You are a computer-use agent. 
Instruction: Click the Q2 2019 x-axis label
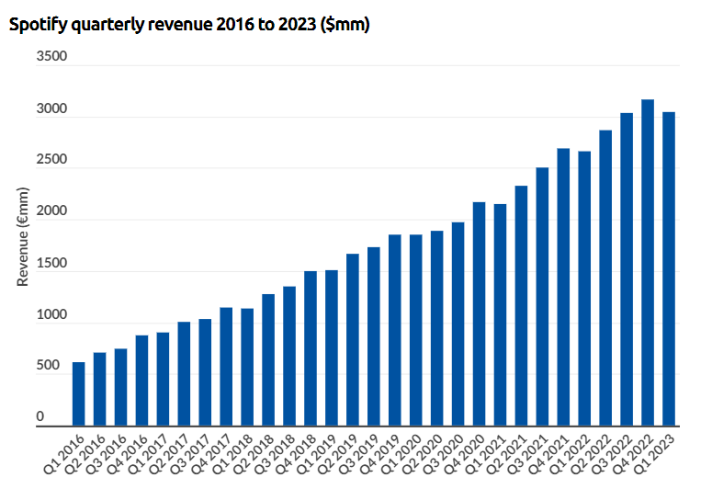[x=338, y=454]
